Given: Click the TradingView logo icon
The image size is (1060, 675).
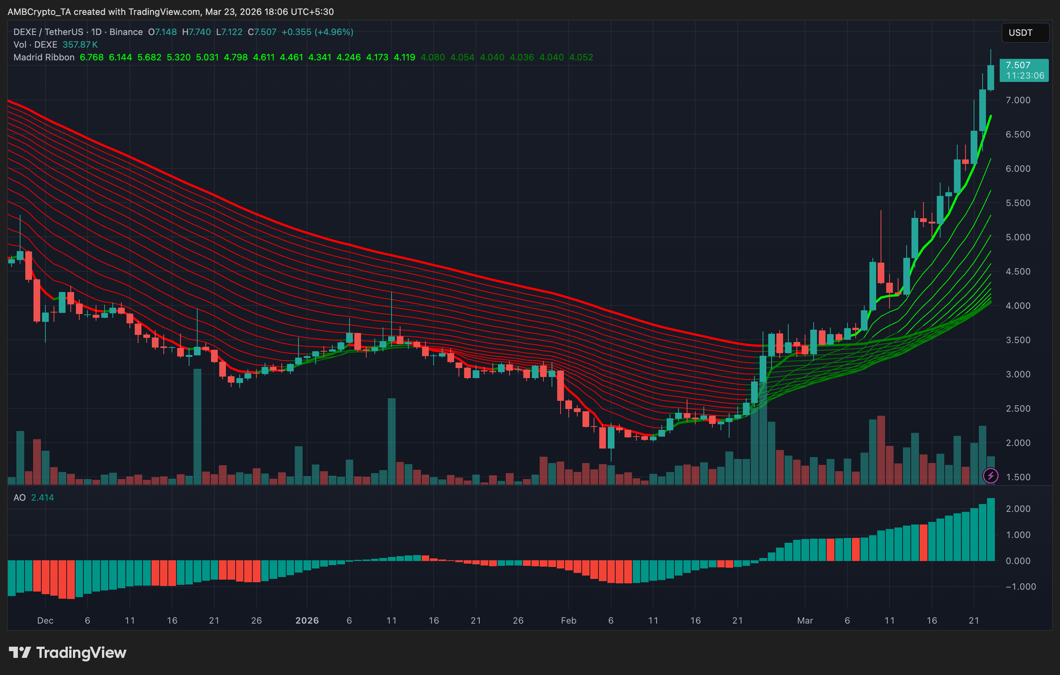Looking at the screenshot, I should 20,653.
